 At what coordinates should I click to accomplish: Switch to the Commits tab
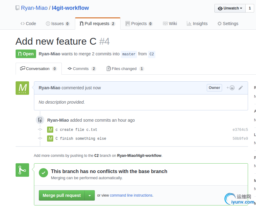82,69
